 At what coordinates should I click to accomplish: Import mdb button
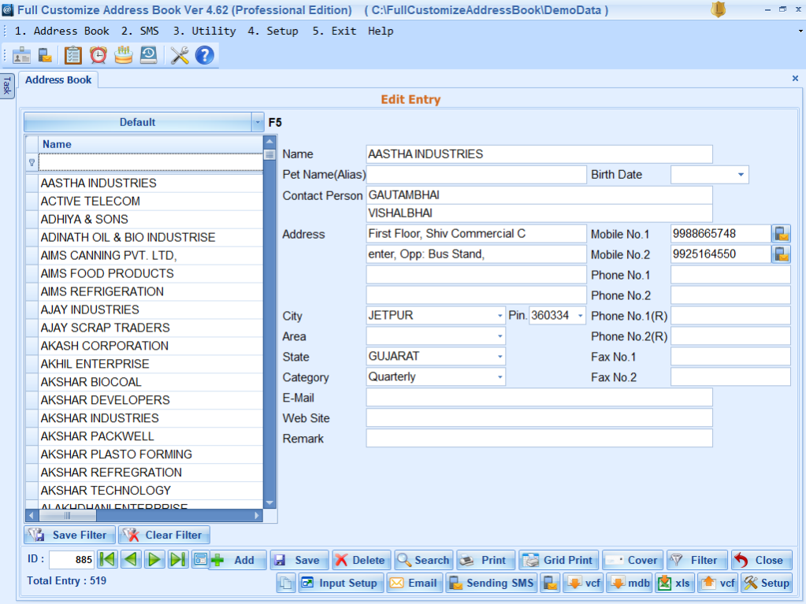pyautogui.click(x=630, y=583)
